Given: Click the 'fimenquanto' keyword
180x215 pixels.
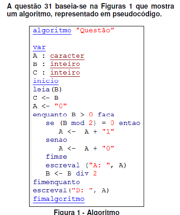Looking at the screenshot, I should pos(56,182).
